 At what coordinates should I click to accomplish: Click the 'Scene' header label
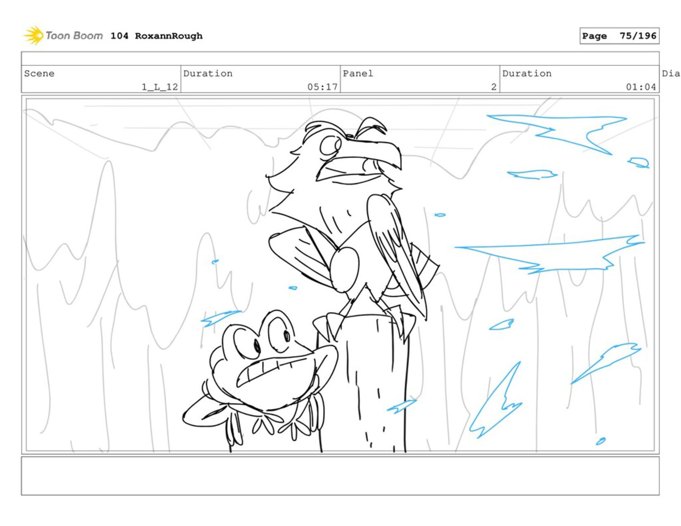click(39, 73)
